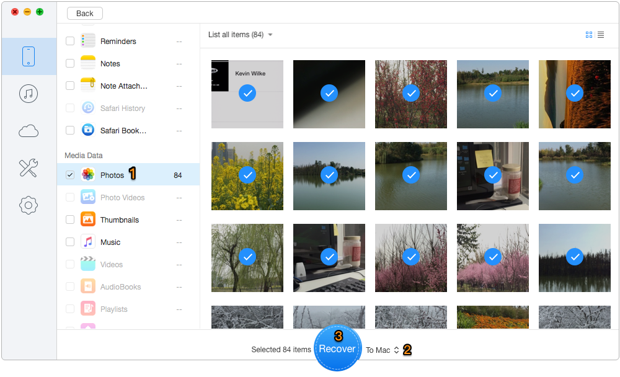Screen dimensions: 620x377
Task: Deselect the yellow rapeseed flowers photo
Action: click(x=247, y=176)
